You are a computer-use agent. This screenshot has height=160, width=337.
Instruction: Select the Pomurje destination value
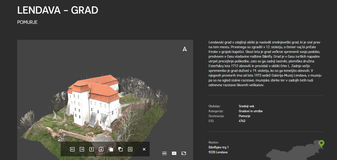[244, 116]
